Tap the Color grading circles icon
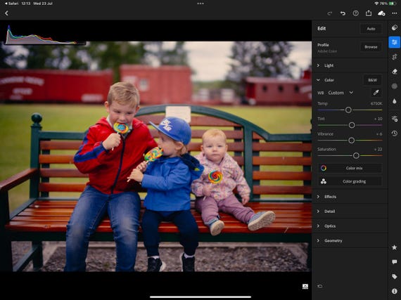The width and height of the screenshot is (401, 300). click(324, 181)
